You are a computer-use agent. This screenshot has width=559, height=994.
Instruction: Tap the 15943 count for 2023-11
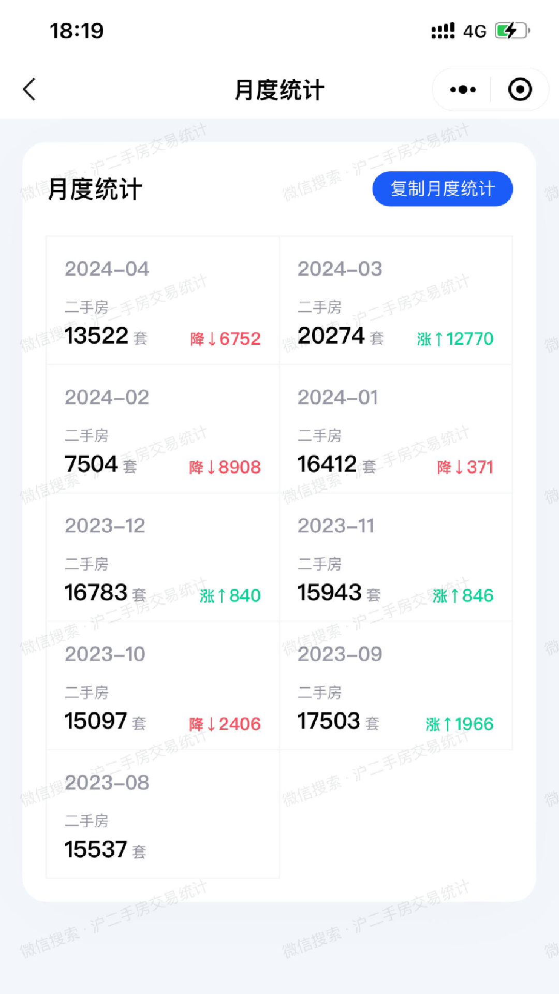329,593
